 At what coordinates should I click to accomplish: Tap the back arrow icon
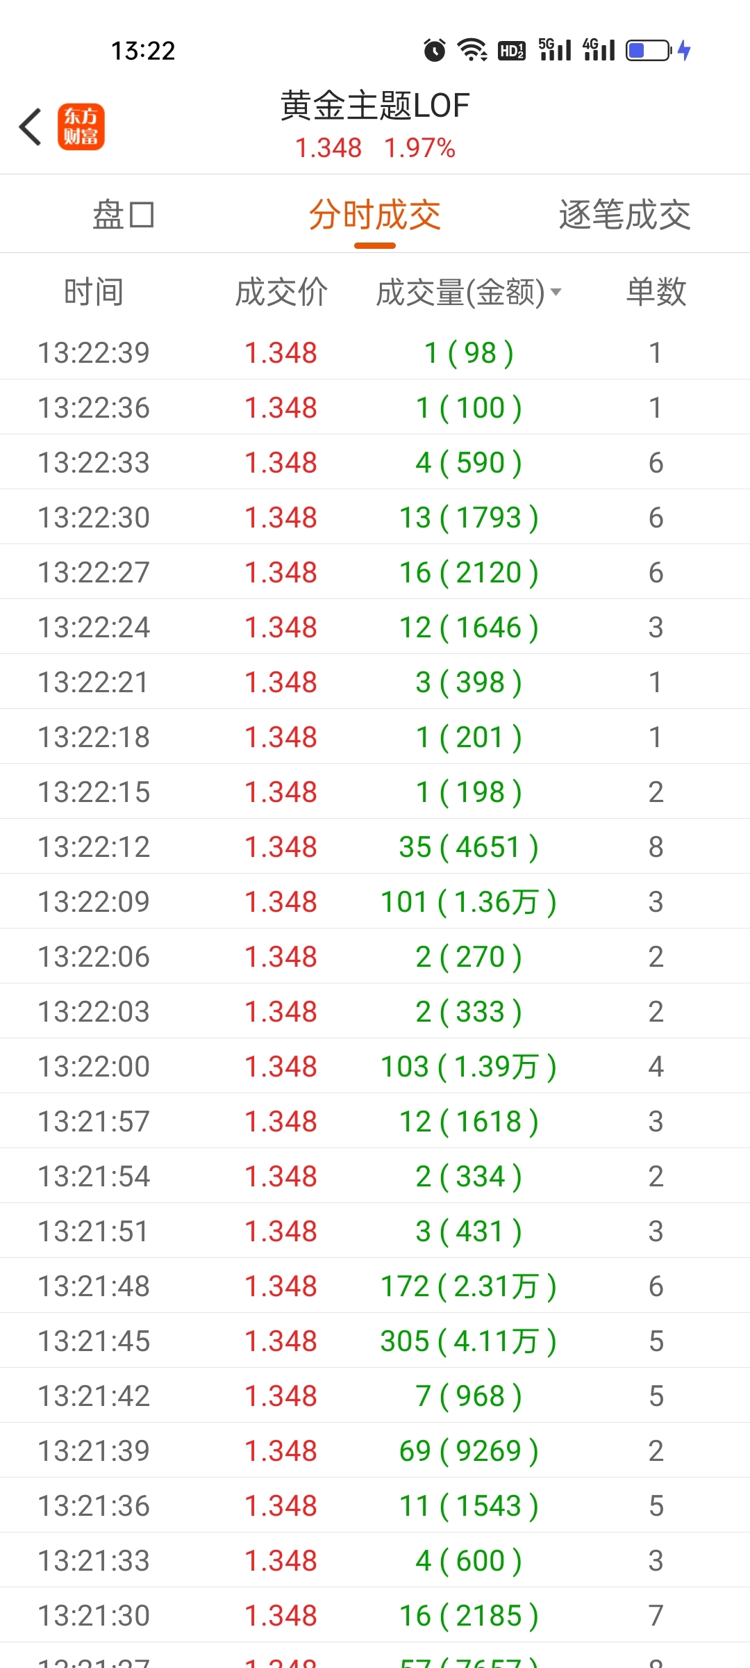[x=31, y=127]
